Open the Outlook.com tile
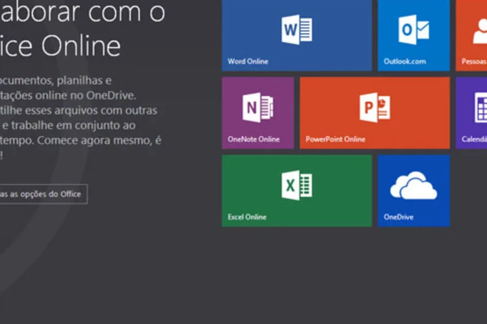This screenshot has width=487, height=324. pos(414,36)
